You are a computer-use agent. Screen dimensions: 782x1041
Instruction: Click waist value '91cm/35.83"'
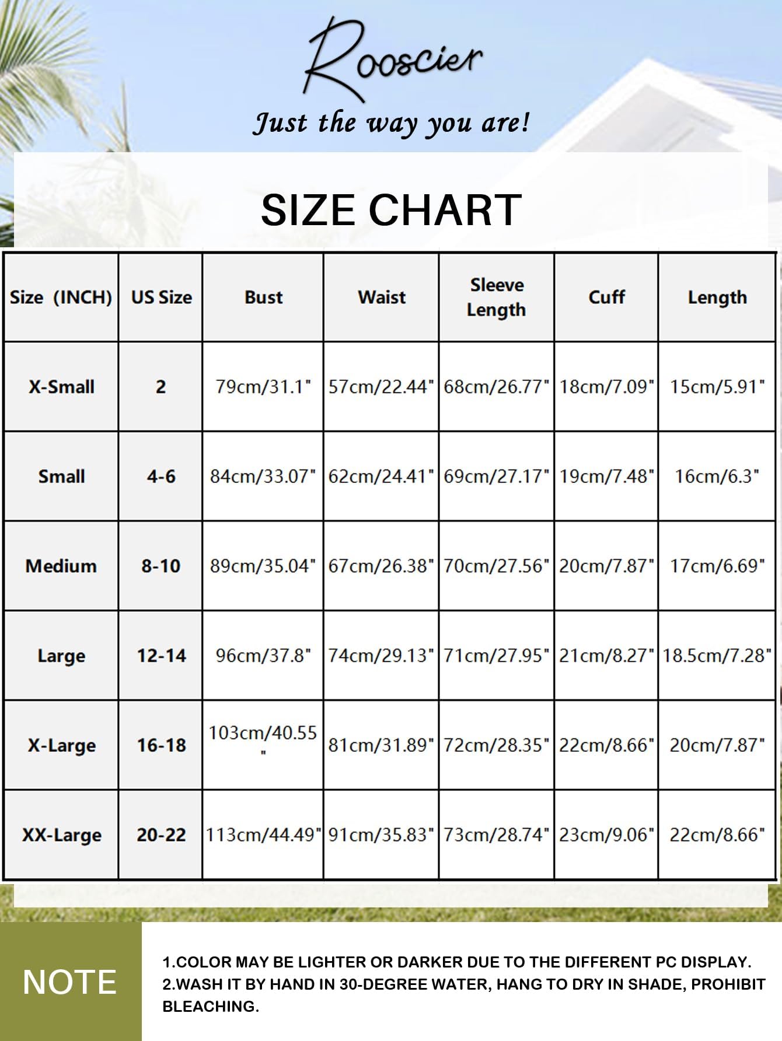pyautogui.click(x=381, y=835)
